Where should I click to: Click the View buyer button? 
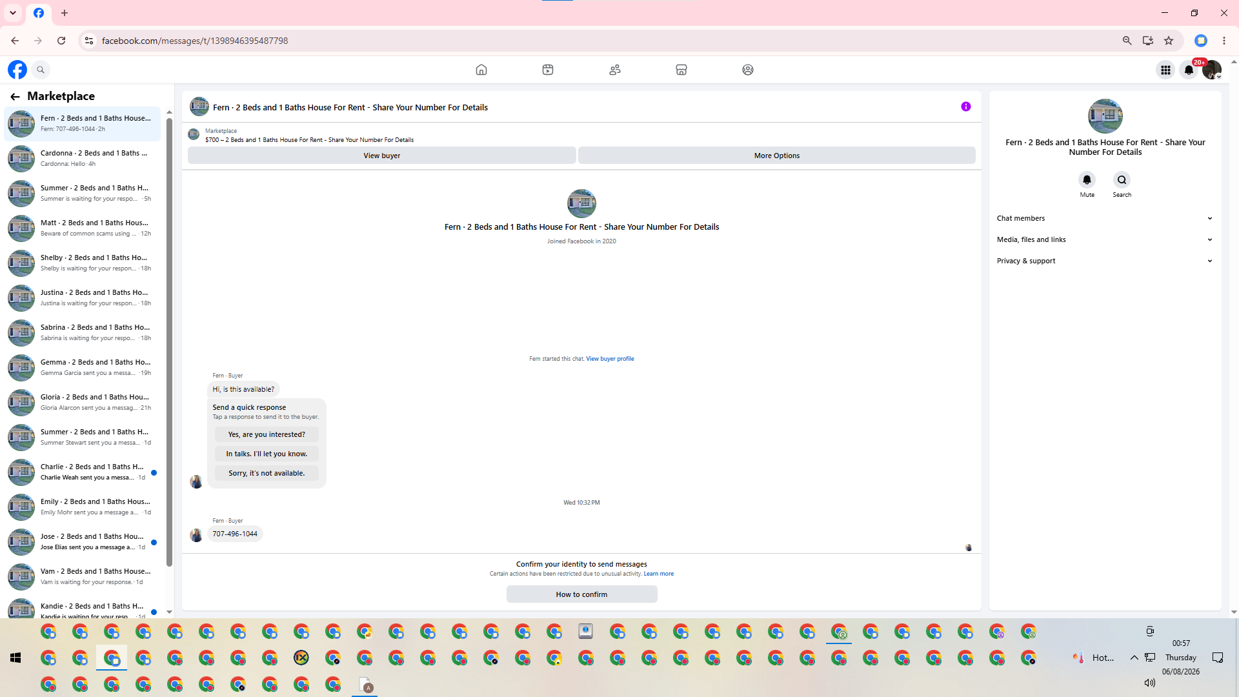point(382,156)
